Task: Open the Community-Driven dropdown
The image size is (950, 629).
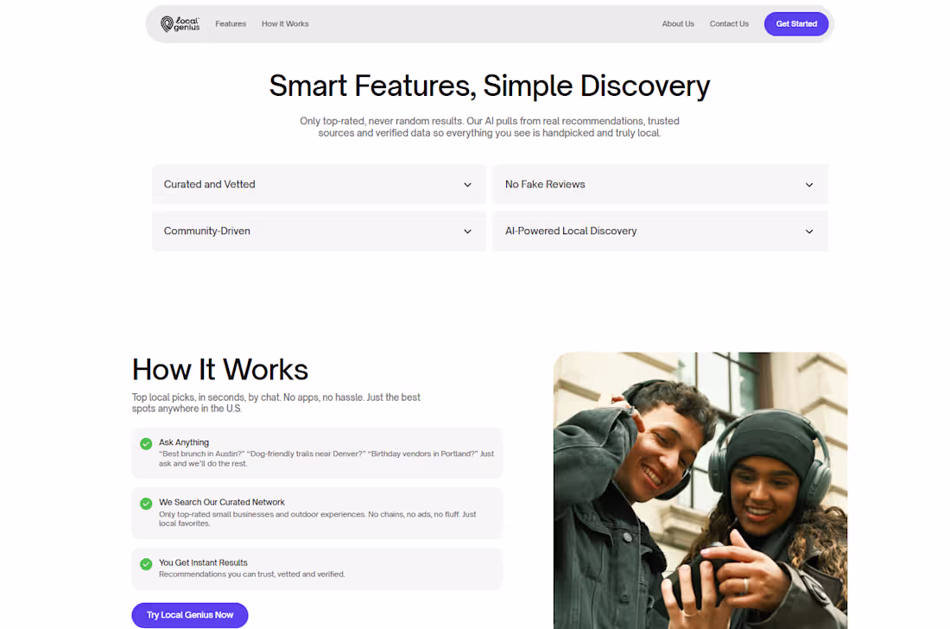Action: 318,231
